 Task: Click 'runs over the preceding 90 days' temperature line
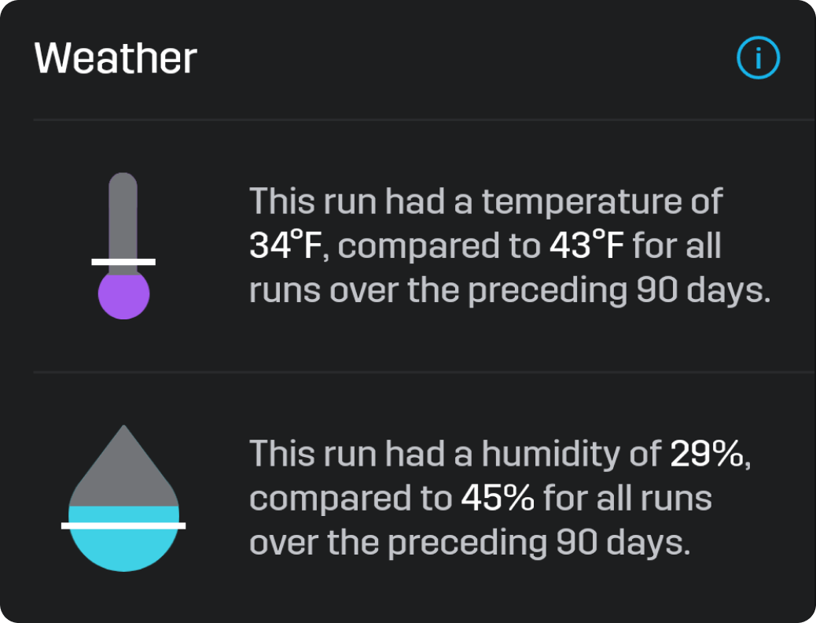(x=509, y=289)
